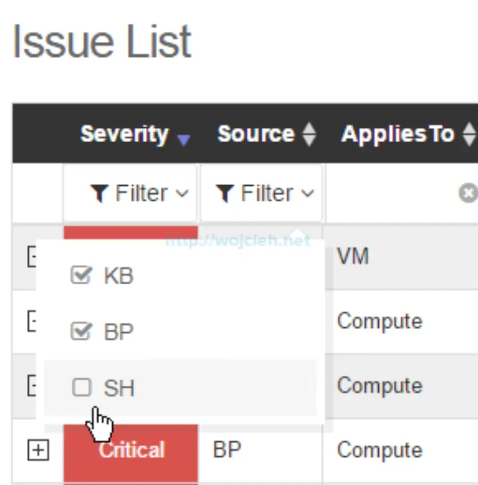Choose the SH label in the filter list

coord(119,388)
